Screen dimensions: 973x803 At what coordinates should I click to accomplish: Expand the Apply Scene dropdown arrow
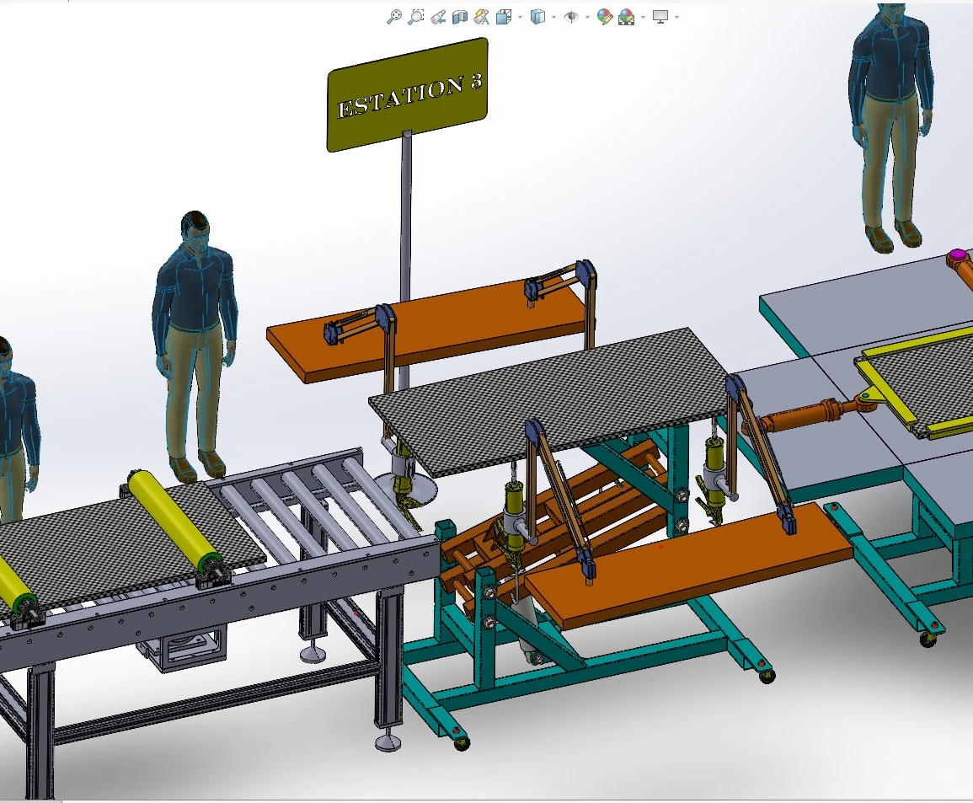pos(644,18)
